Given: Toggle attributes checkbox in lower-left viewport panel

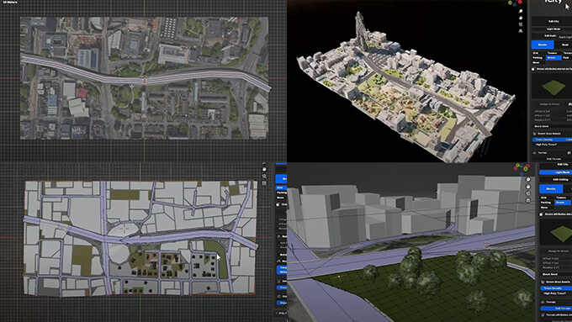Looking at the screenshot, I should click(278, 204).
